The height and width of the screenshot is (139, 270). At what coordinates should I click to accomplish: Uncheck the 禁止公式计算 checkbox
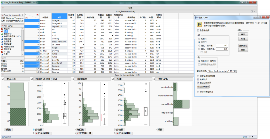(198, 83)
